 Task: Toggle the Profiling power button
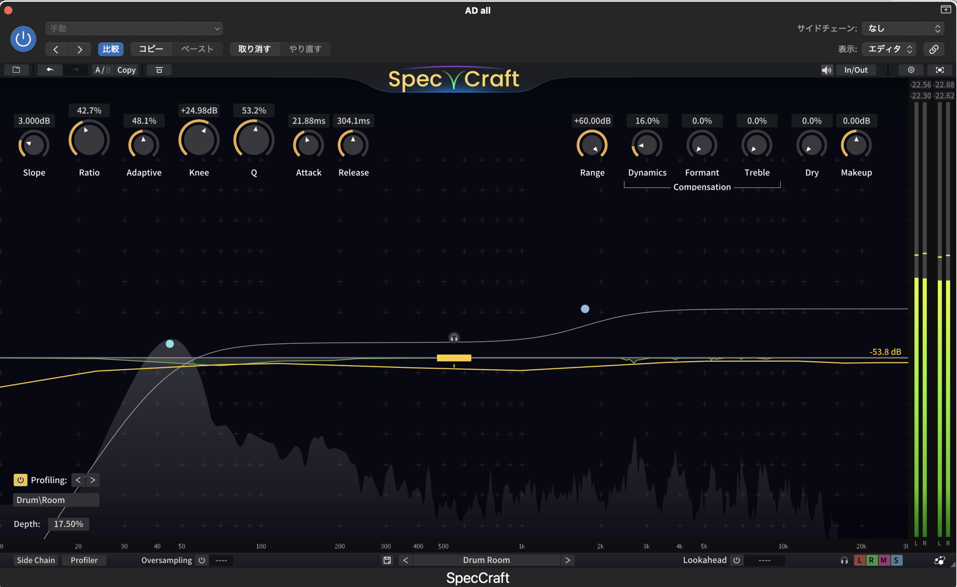21,480
